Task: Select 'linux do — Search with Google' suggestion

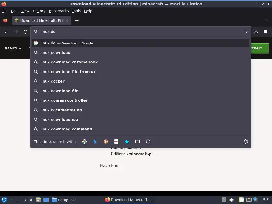Action: [x=141, y=43]
